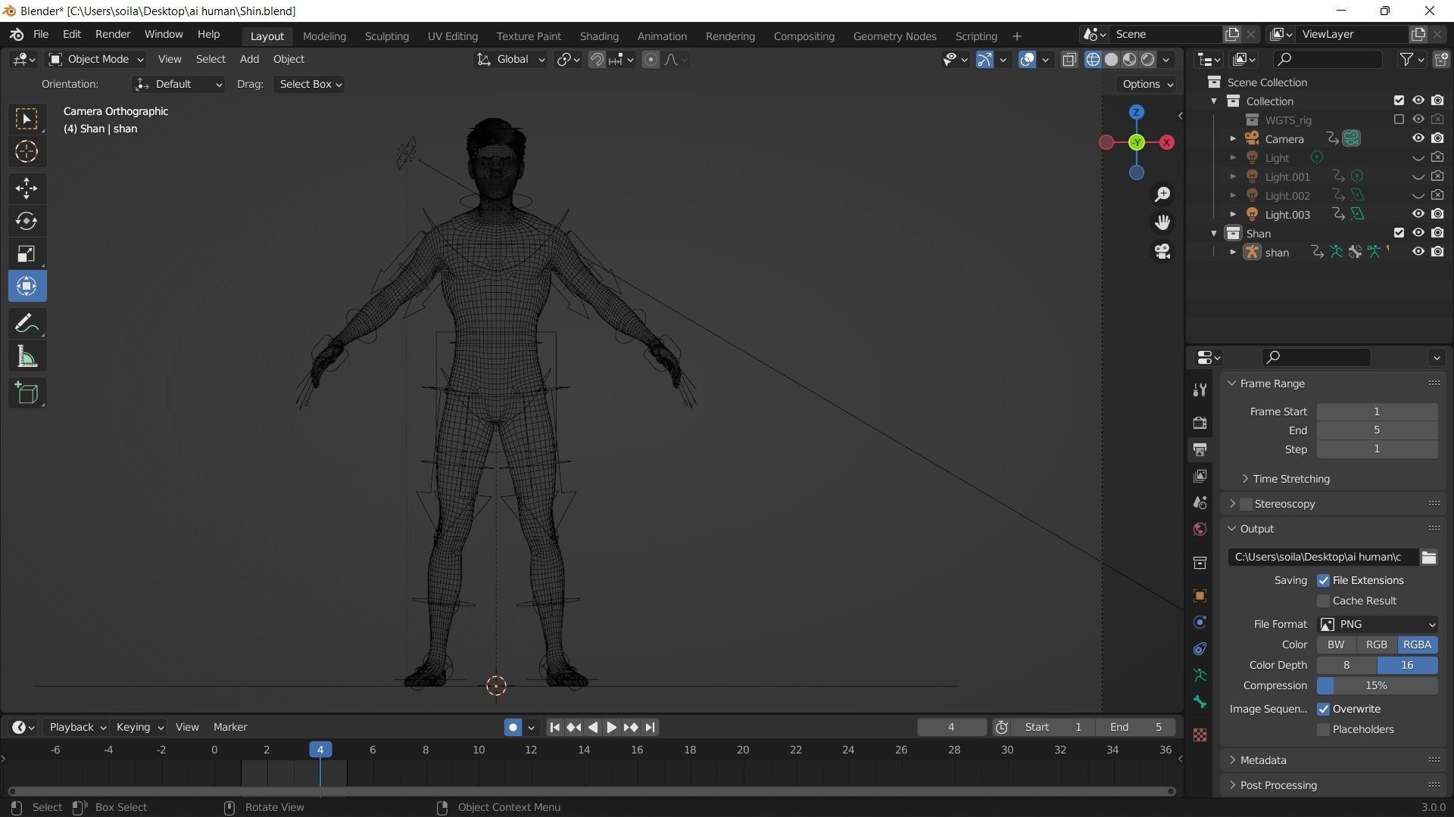The width and height of the screenshot is (1454, 817).
Task: Open the View Layer properties tab
Action: (x=1200, y=476)
